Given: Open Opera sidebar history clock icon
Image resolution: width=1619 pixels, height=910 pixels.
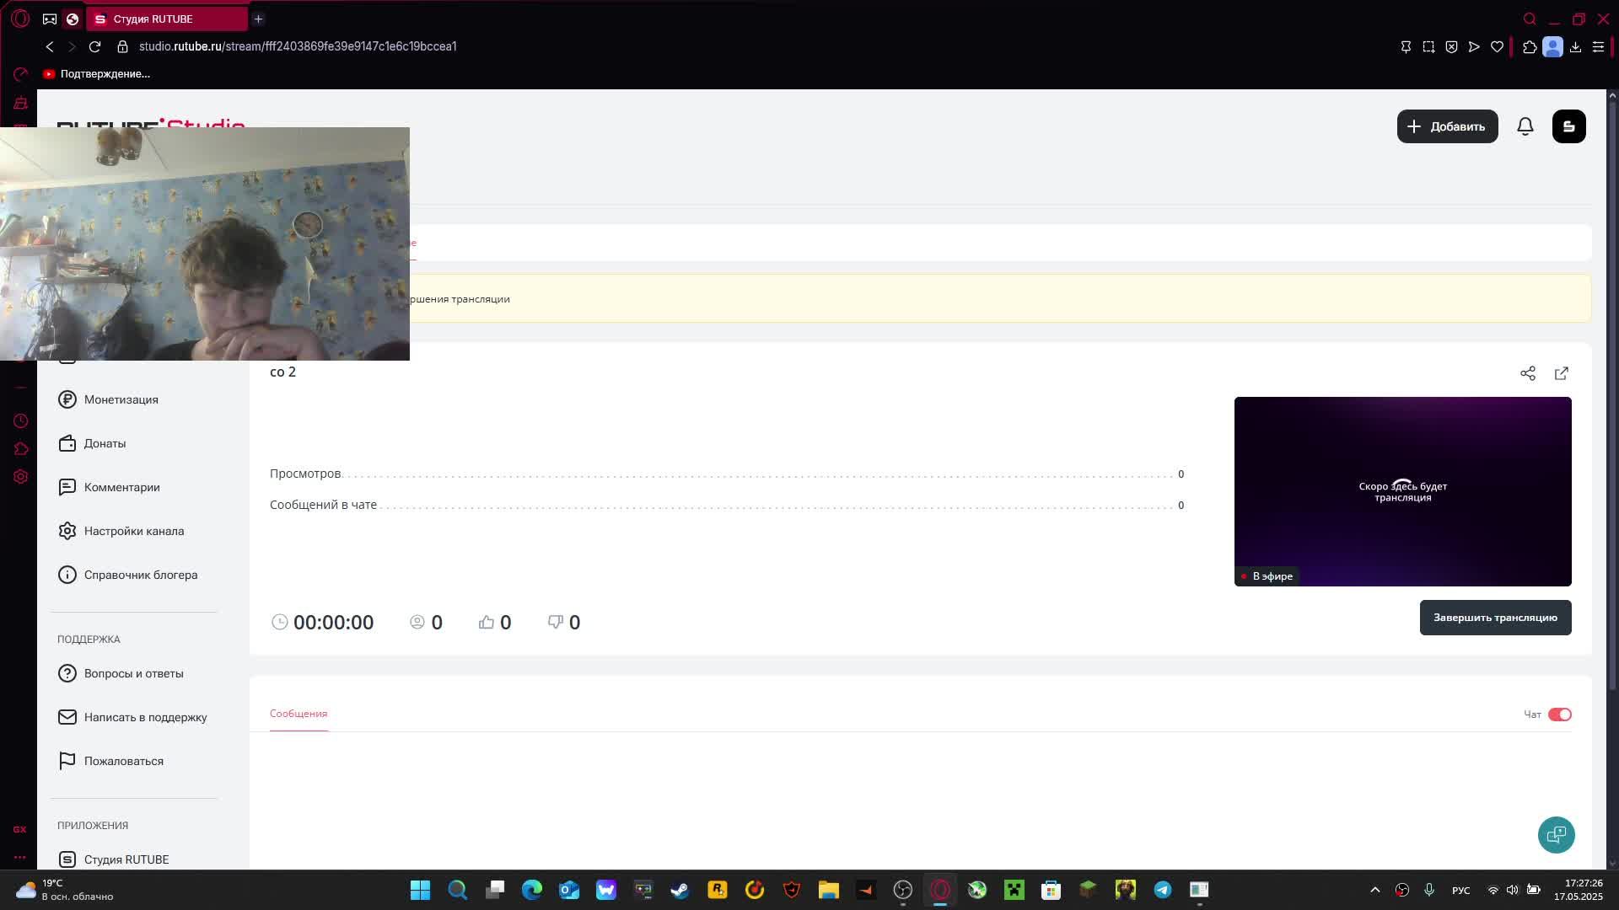Looking at the screenshot, I should [21, 420].
